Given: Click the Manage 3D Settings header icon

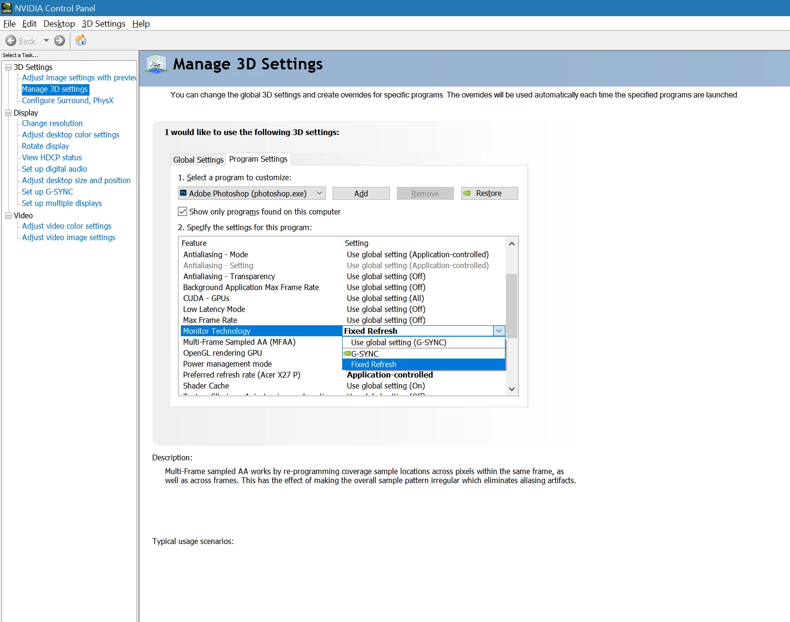Looking at the screenshot, I should coord(156,64).
